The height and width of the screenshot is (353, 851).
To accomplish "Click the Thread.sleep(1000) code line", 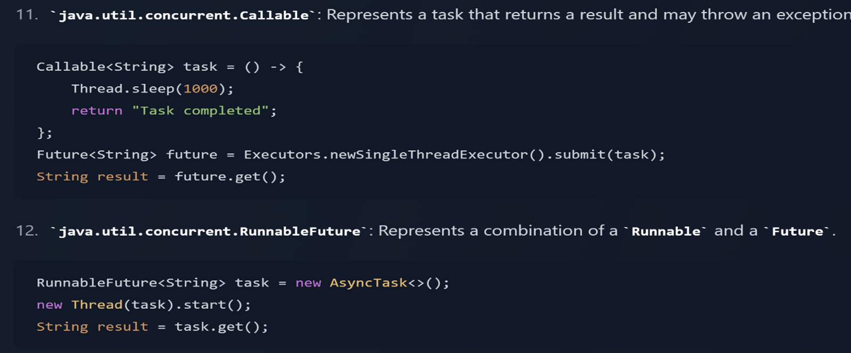I will pos(153,89).
